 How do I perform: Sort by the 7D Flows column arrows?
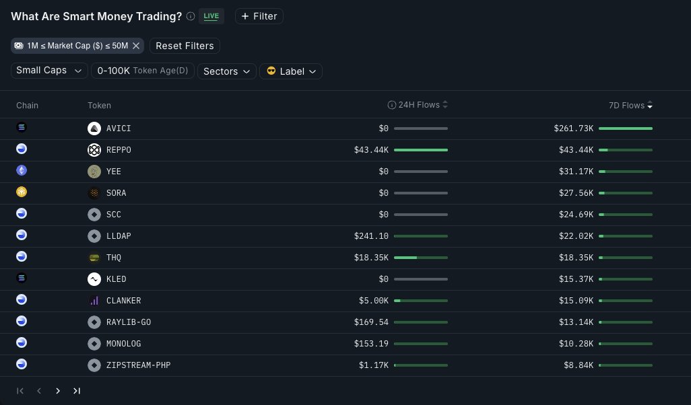[x=649, y=105]
